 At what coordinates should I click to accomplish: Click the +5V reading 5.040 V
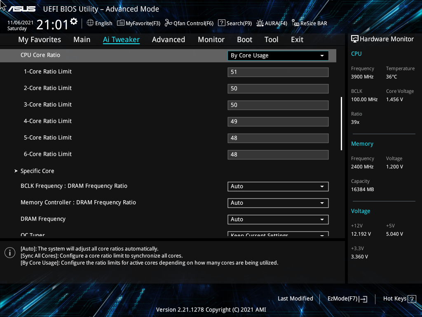tap(394, 234)
